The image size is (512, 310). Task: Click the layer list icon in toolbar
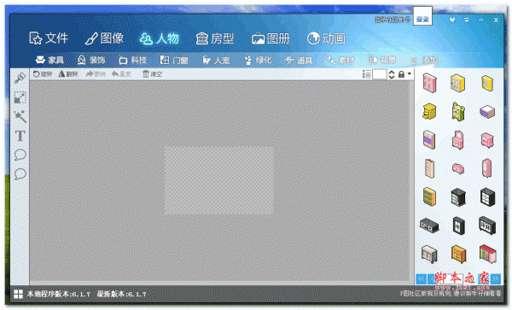click(367, 74)
